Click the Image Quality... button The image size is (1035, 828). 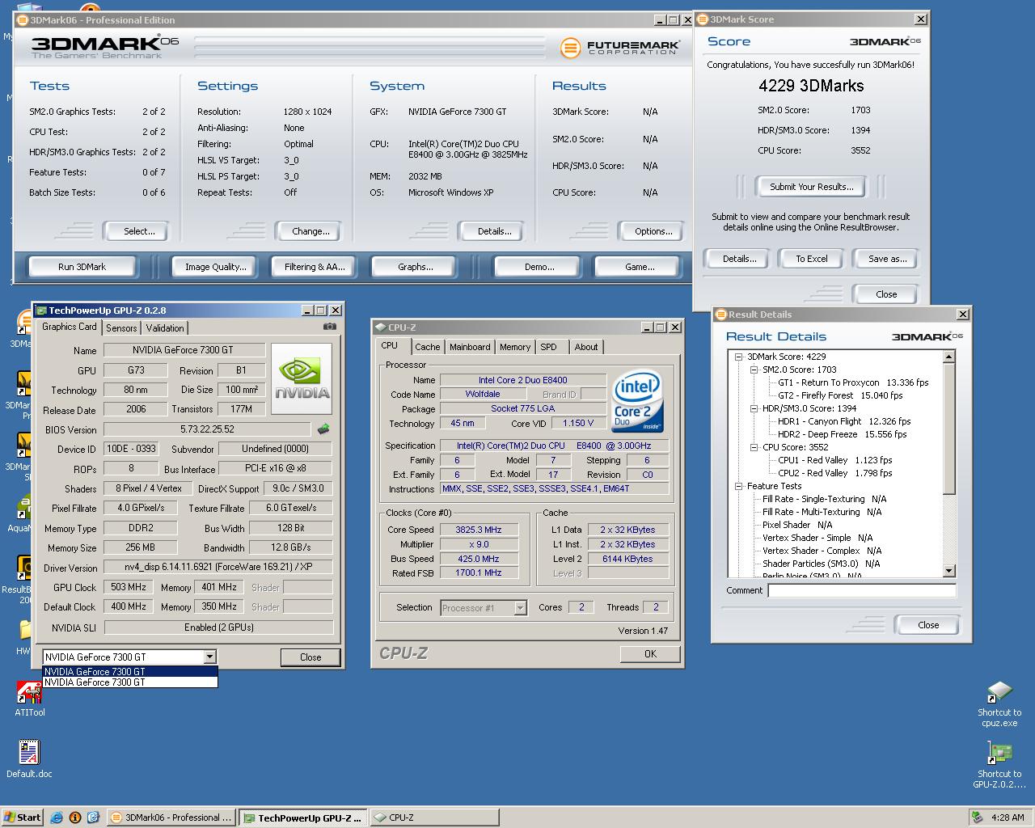(215, 267)
